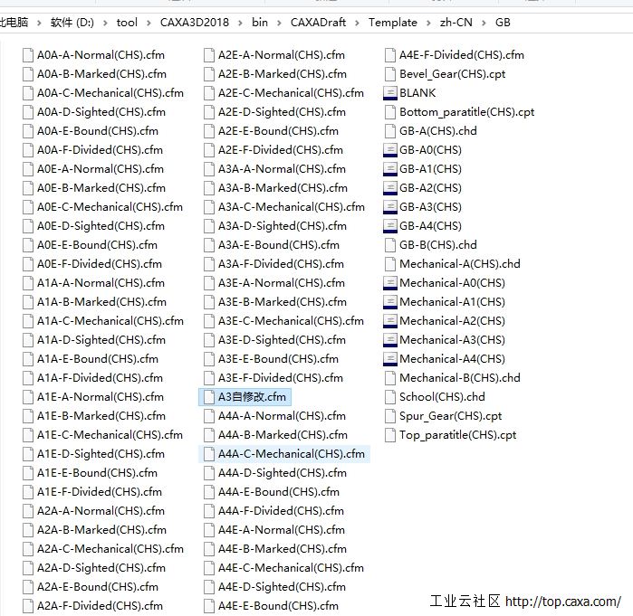This screenshot has height=616, width=633.
Task: Select file A4E-E-Bound(CHS).cfm
Action: (x=272, y=606)
